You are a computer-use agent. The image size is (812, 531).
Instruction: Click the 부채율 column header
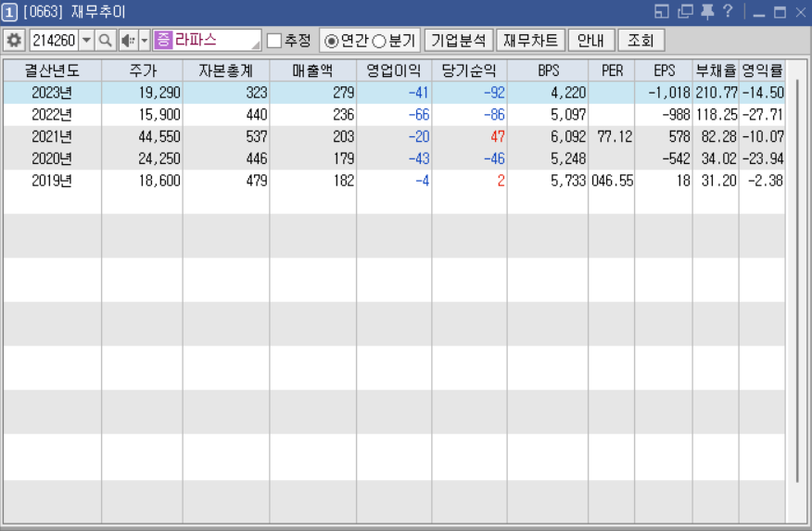(x=717, y=70)
